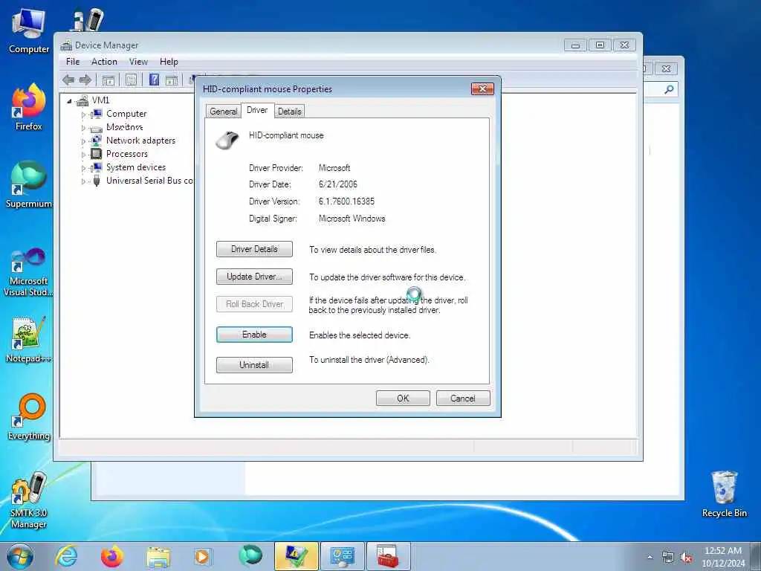The image size is (761, 571).
Task: Click the Update Driver... button
Action: (254, 277)
